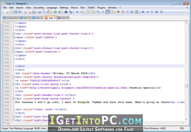This screenshot has height=132, width=191.
Task: Click the Cut scissors icon
Action: pos(40,12)
